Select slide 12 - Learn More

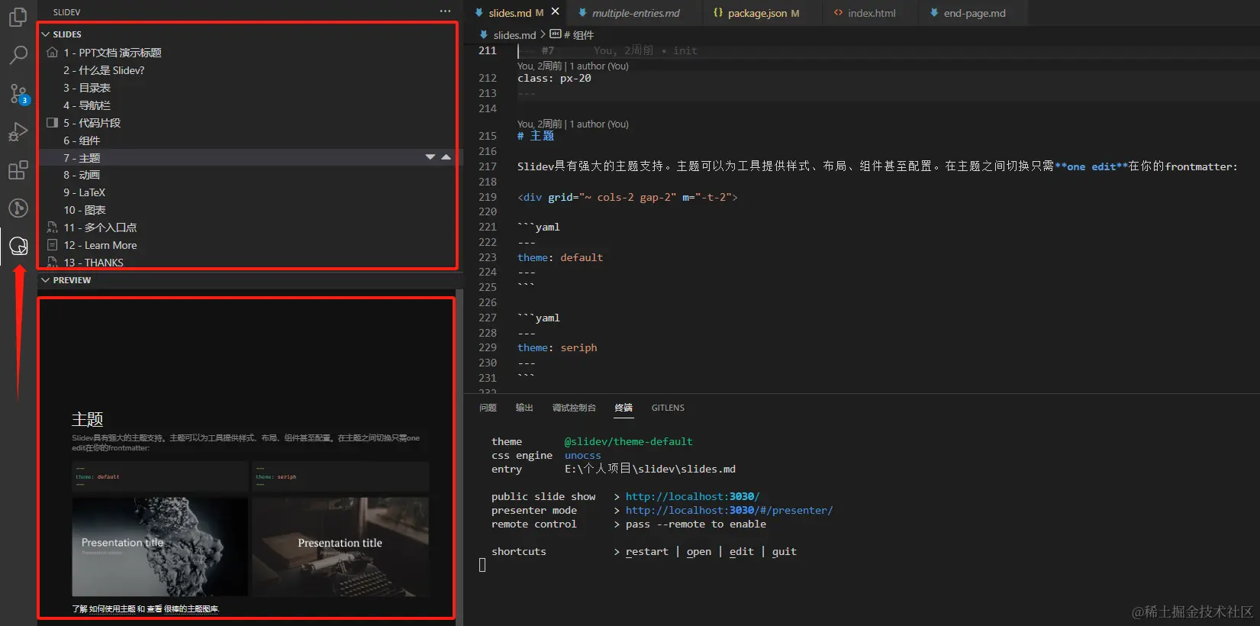(x=100, y=245)
